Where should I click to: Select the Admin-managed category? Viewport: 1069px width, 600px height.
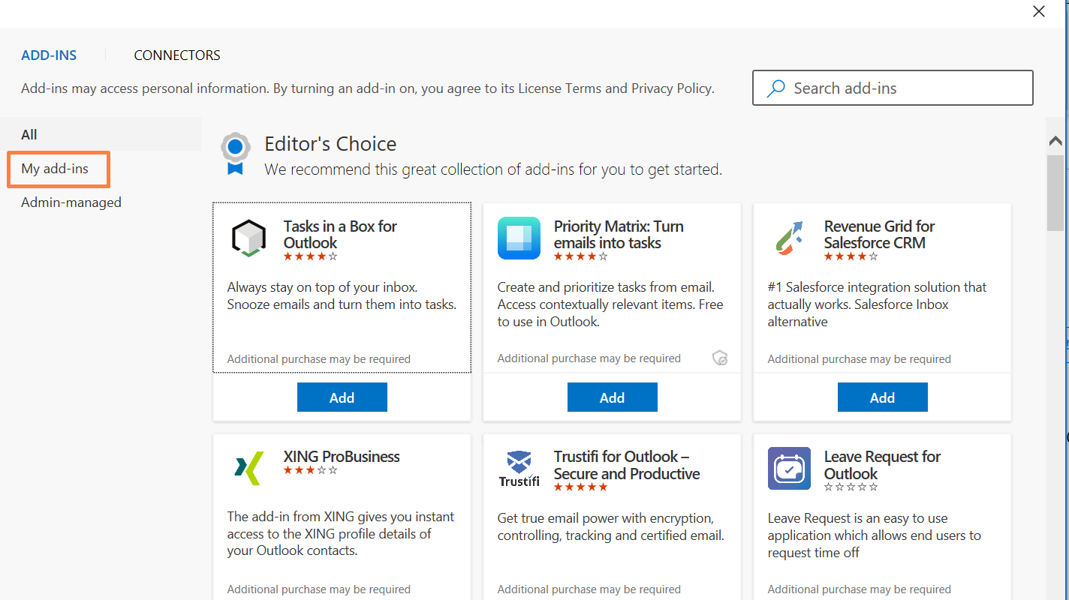pyautogui.click(x=71, y=202)
